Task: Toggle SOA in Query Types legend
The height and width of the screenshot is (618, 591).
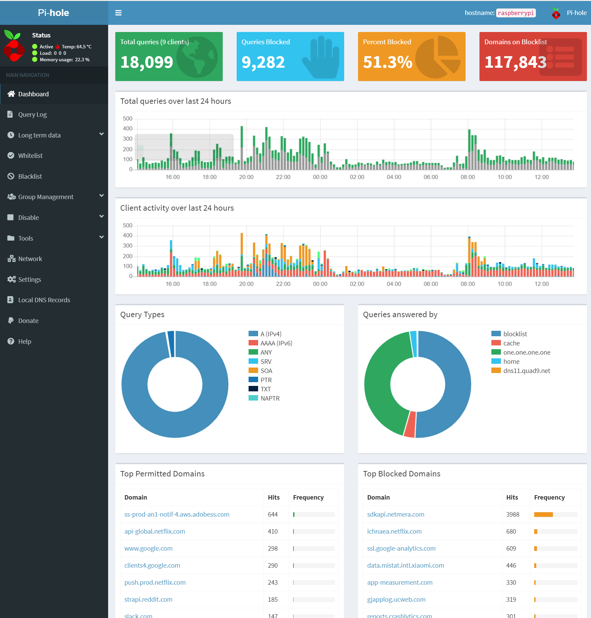Action: (260, 371)
